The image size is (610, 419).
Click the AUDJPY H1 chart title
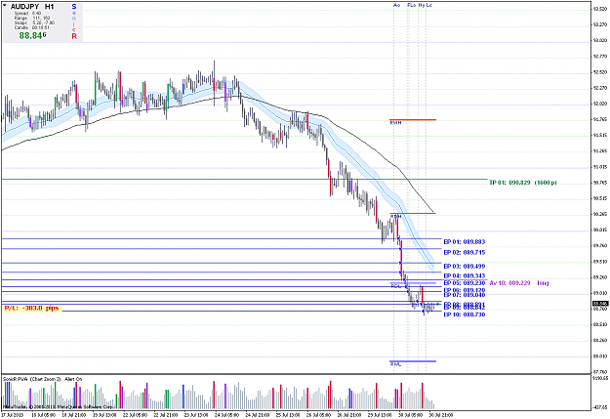(x=32, y=7)
